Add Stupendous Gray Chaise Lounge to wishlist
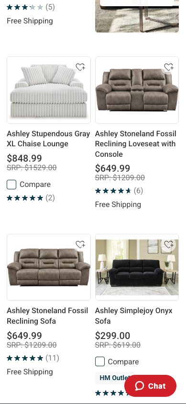Screen dimensions: 186x404 (80, 67)
